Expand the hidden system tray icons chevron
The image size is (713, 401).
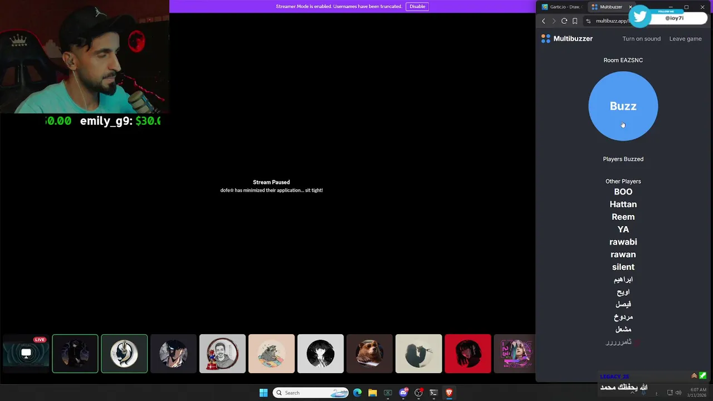tap(632, 393)
